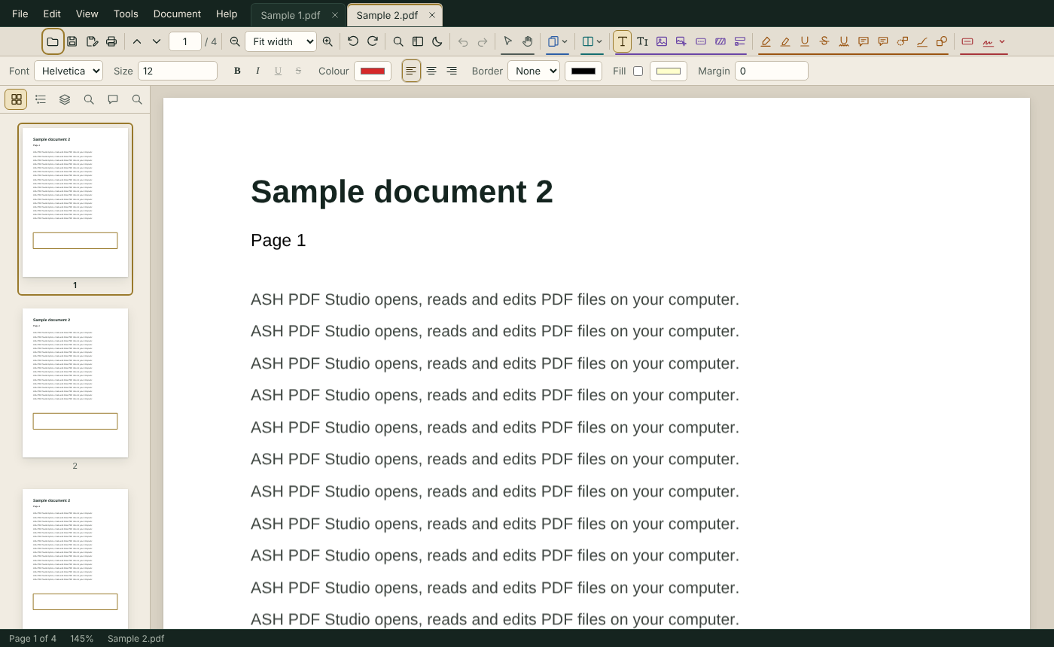Image resolution: width=1054 pixels, height=647 pixels.
Task: Pick the red text Colour swatch
Action: point(373,71)
